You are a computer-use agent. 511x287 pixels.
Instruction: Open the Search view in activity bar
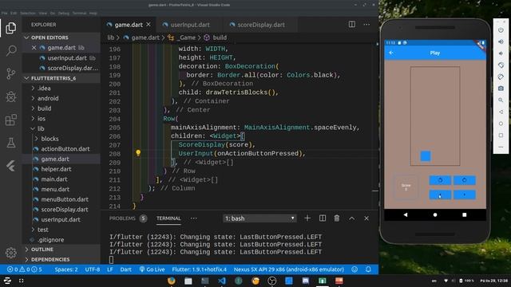pyautogui.click(x=10, y=51)
